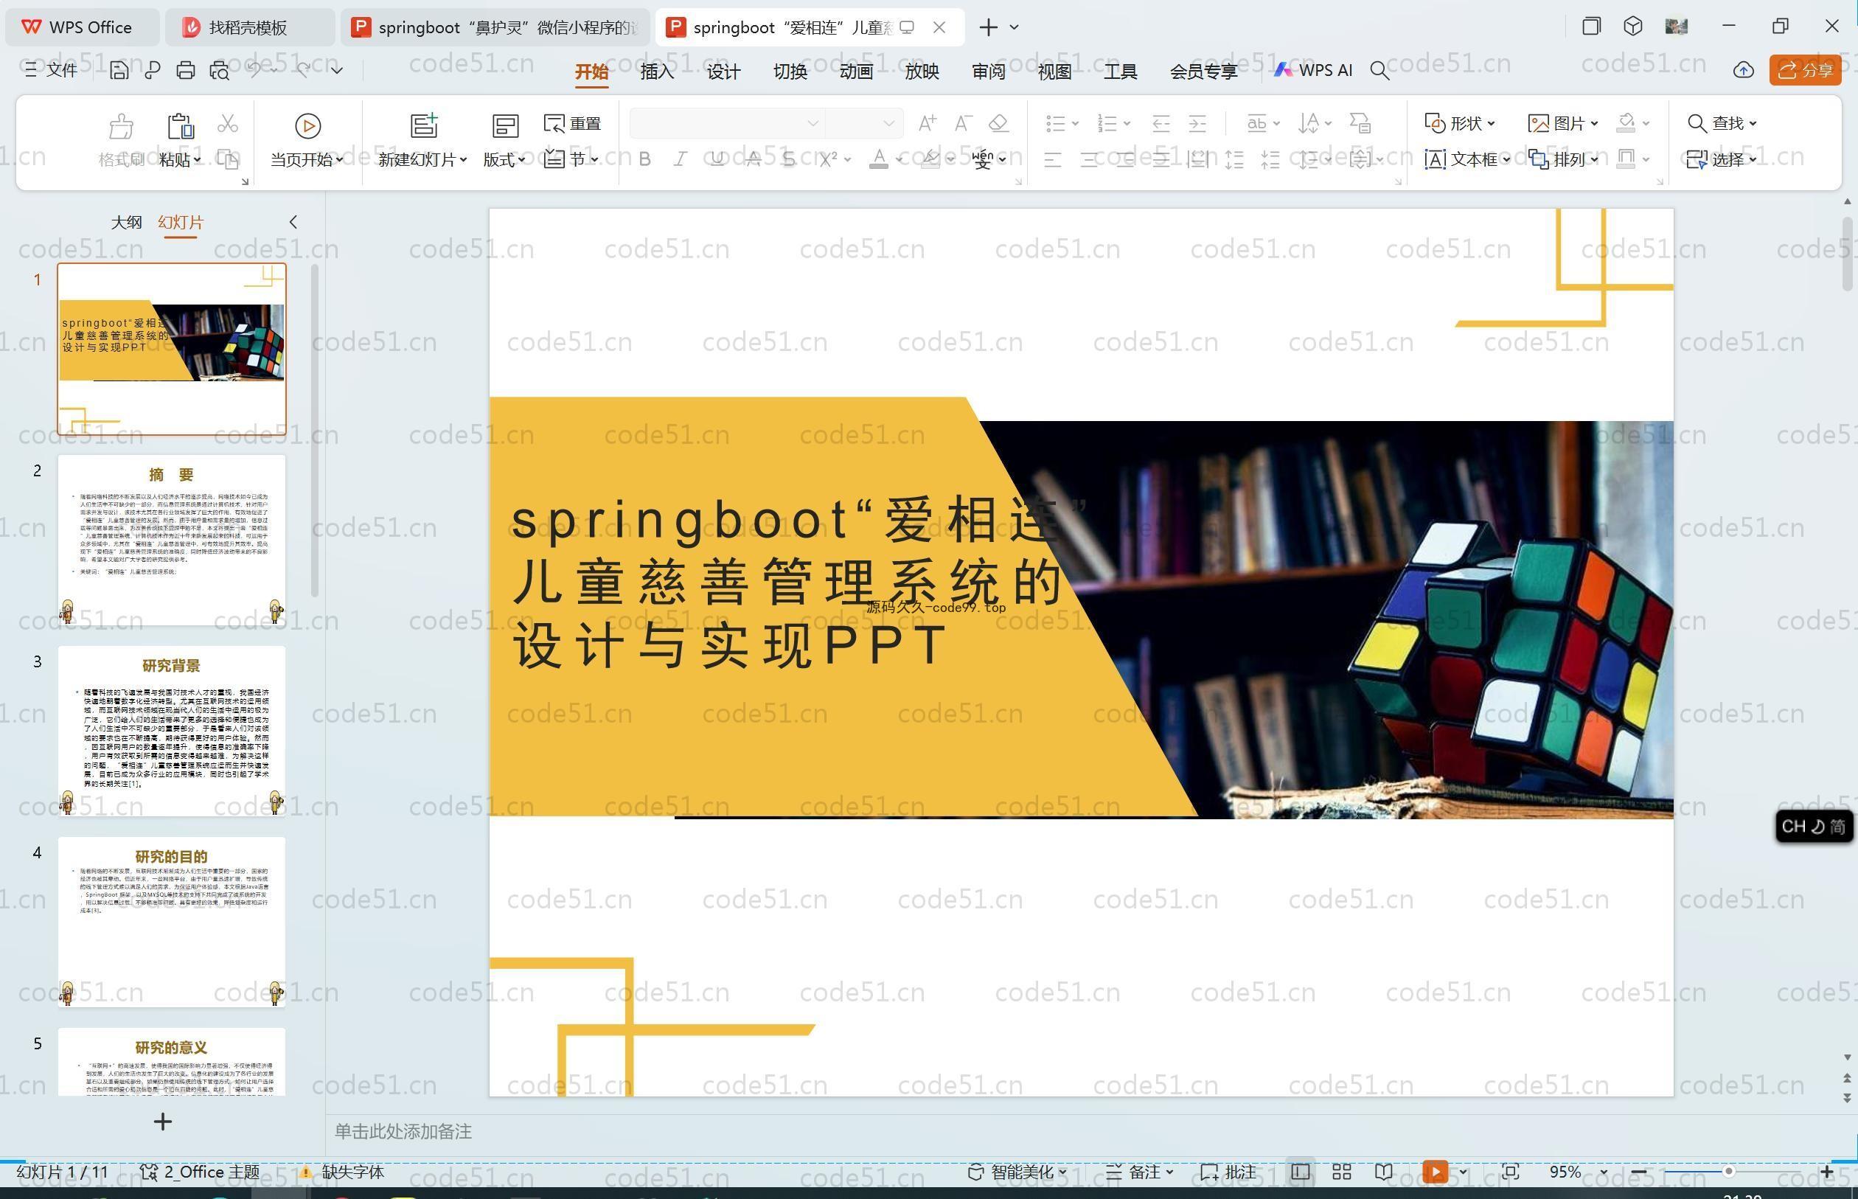Viewport: 1858px width, 1199px height.
Task: Click fit slide to window icon
Action: [1510, 1172]
